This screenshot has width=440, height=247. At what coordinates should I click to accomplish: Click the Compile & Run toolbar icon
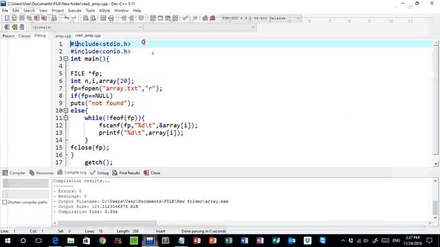[168, 19]
